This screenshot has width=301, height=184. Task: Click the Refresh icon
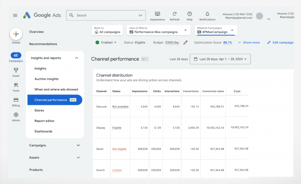coord(175,14)
